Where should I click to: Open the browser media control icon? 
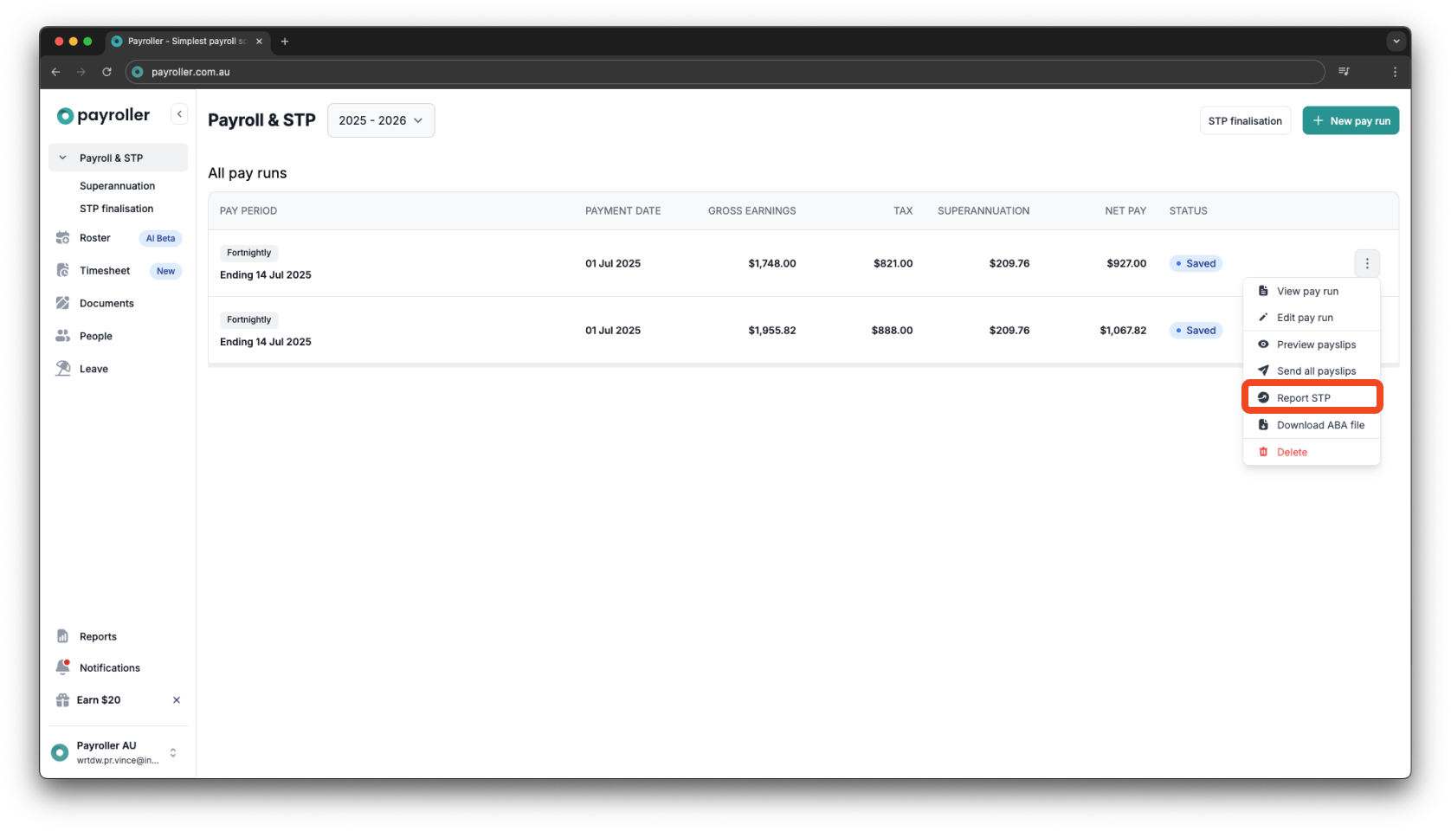click(x=1344, y=72)
